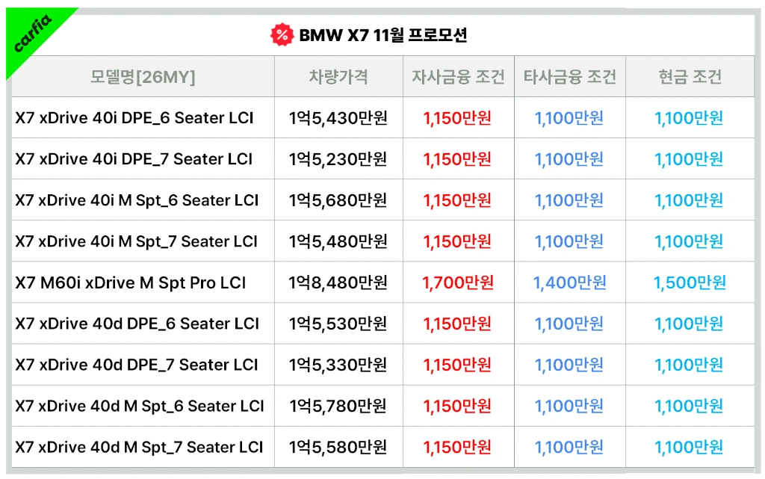The image size is (765, 479).
Task: Click 1,150만원 in the 40i DPE_6 Seater row
Action: (x=457, y=117)
